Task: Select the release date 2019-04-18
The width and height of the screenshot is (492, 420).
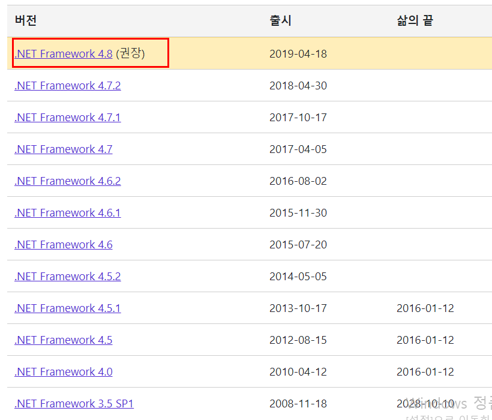Action: pos(298,53)
